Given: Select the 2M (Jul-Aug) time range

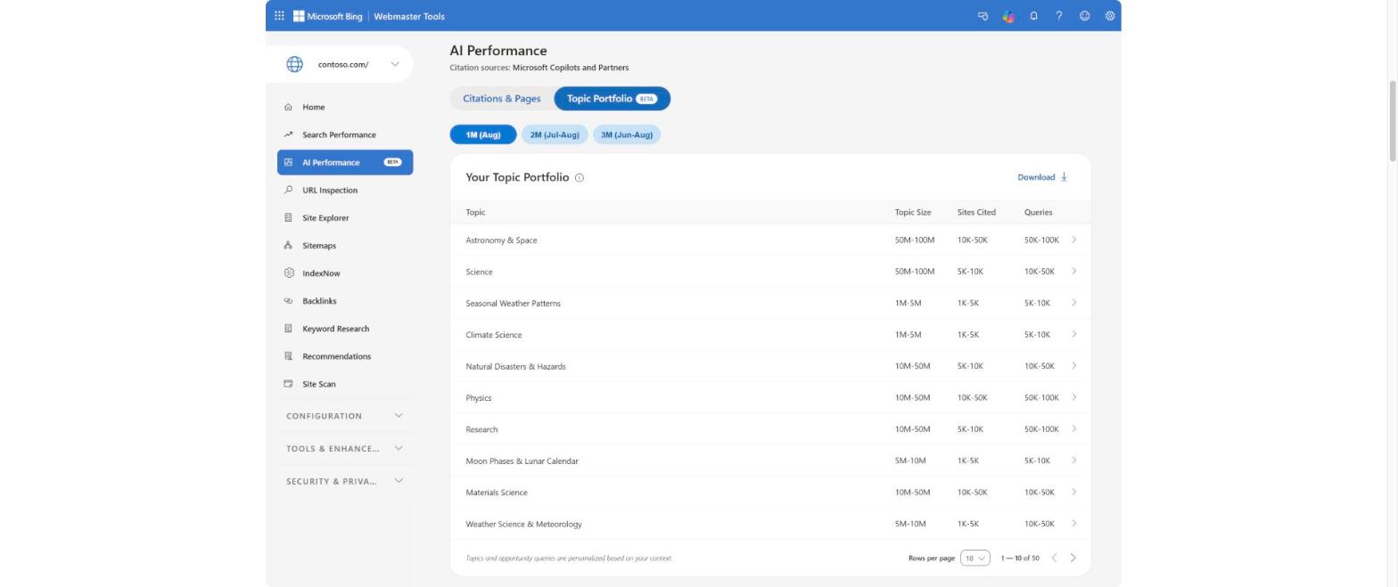Looking at the screenshot, I should pyautogui.click(x=555, y=135).
